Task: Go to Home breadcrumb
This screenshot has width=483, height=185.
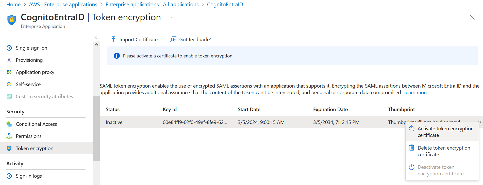Action: tap(13, 5)
